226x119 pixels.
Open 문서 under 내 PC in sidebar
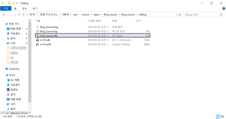pos(13,94)
